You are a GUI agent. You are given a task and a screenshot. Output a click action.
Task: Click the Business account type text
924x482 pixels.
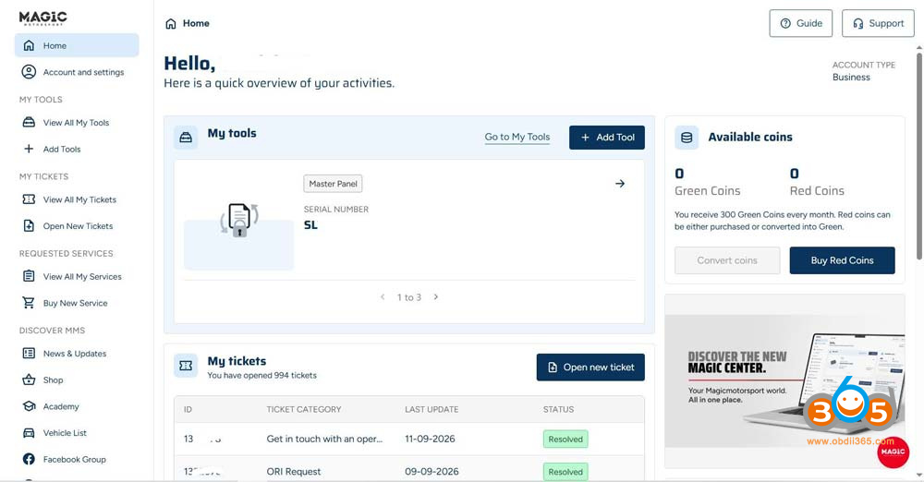tap(851, 78)
